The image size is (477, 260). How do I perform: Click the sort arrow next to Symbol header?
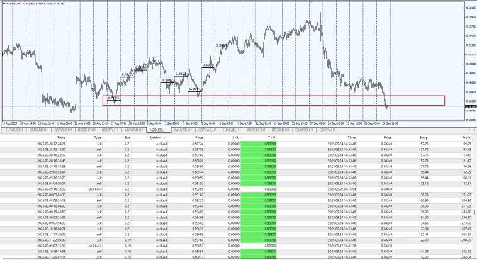click(x=165, y=138)
